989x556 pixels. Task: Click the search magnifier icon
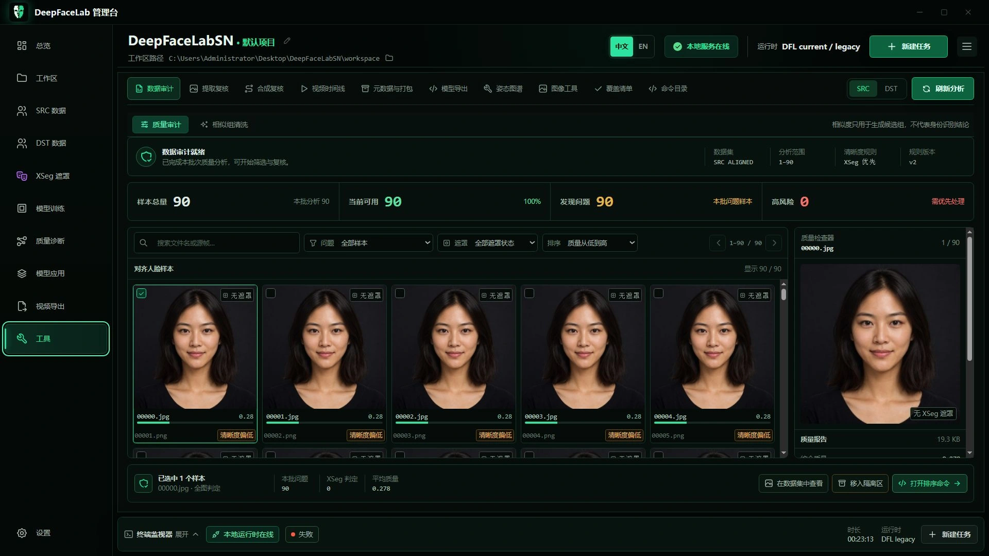coord(144,243)
